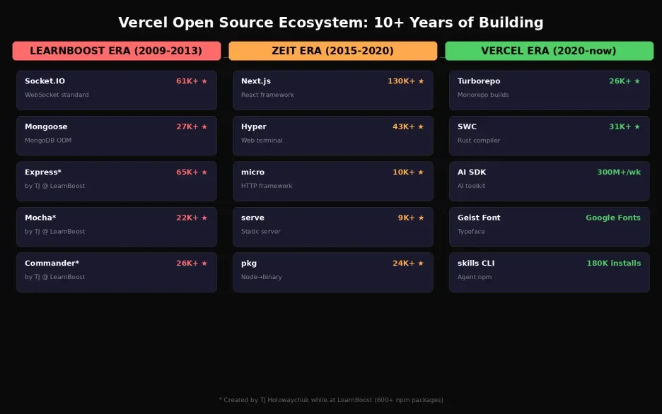Click the TJ Holowaychuk footer credit text
This screenshot has width=662, height=414.
coord(331,399)
